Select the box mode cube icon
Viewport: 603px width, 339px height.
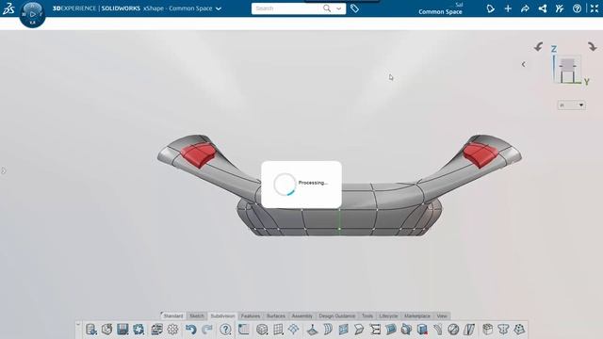[488, 330]
